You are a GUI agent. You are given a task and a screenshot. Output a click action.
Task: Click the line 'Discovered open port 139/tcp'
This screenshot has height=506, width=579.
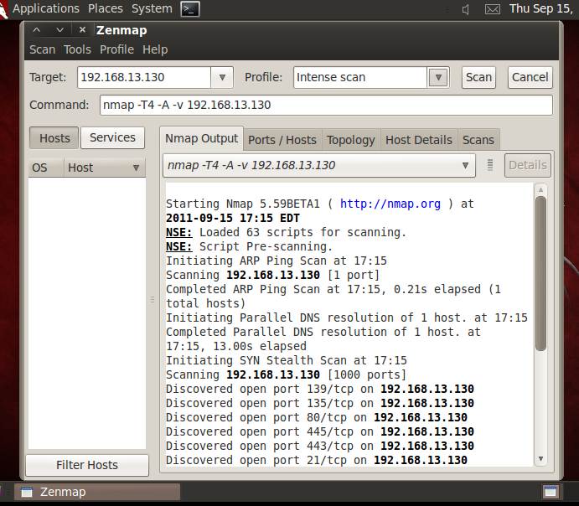pyautogui.click(x=320, y=389)
